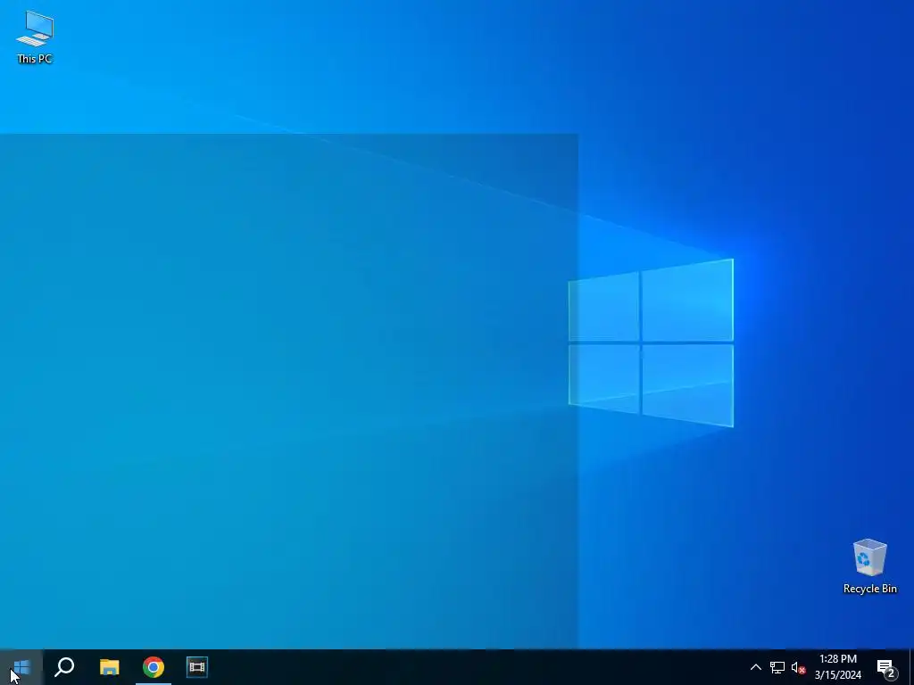This screenshot has width=914, height=685.
Task: Show hidden system tray icons
Action: 755,667
